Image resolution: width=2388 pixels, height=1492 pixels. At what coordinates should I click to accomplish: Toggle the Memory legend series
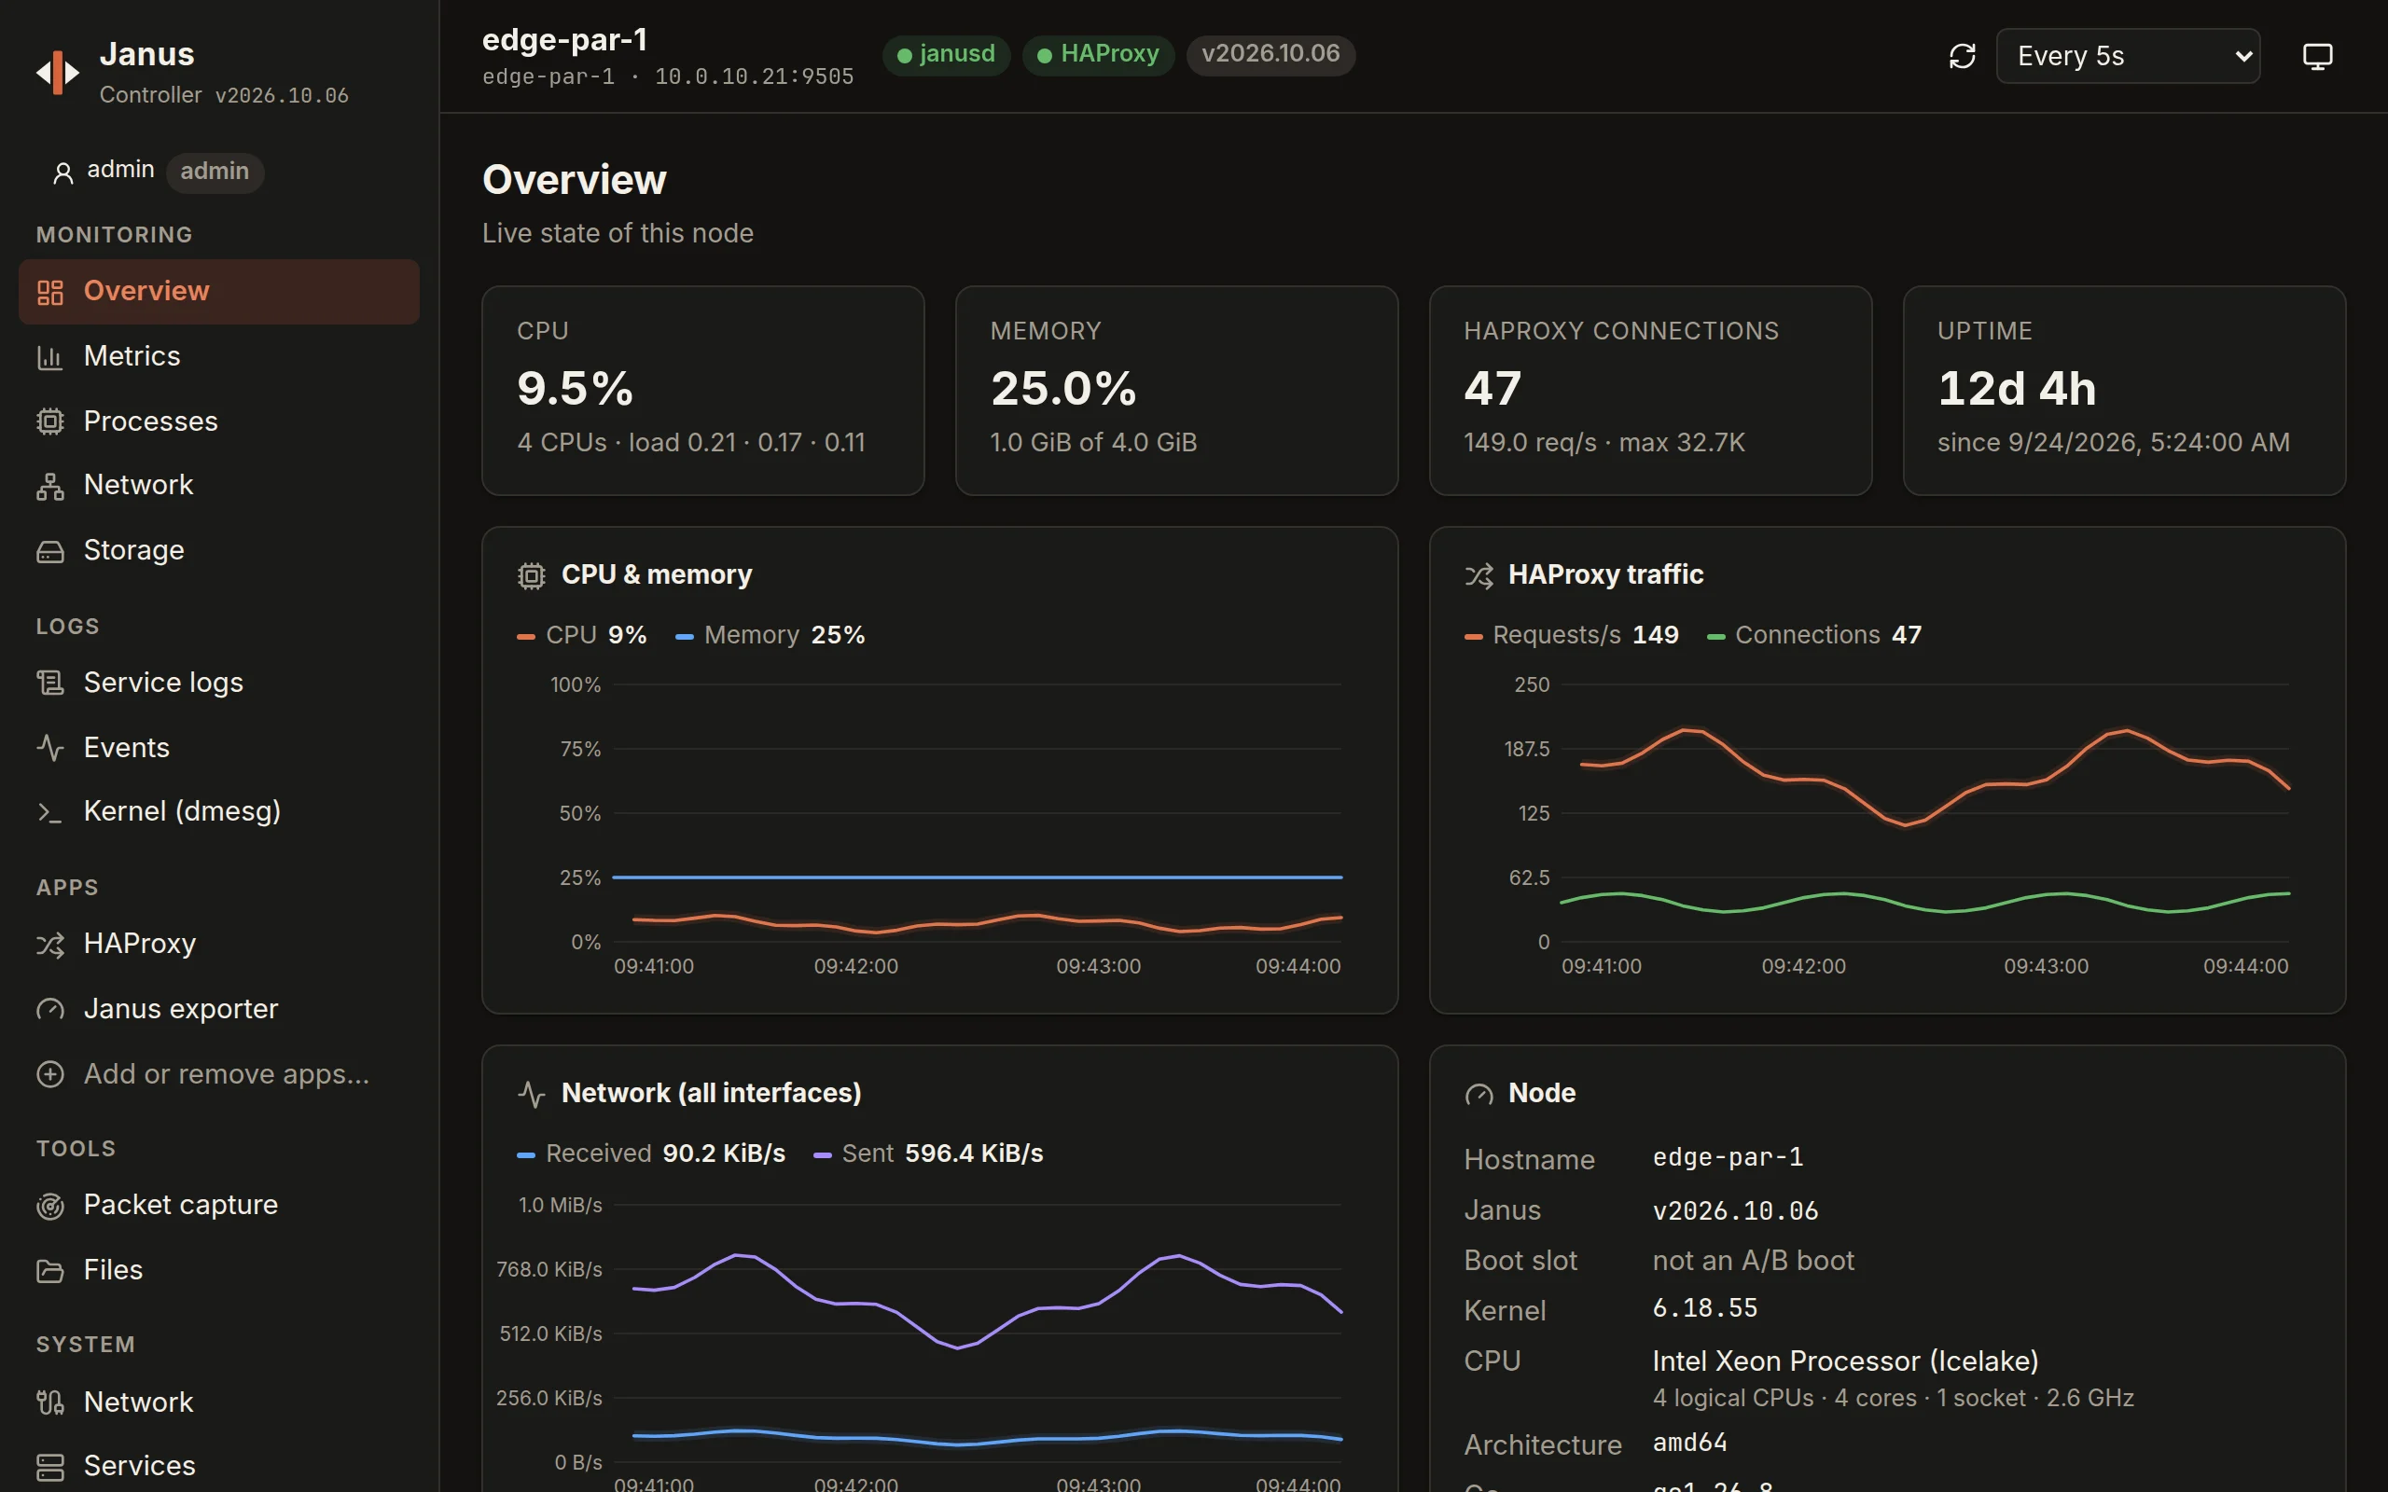[x=770, y=635]
